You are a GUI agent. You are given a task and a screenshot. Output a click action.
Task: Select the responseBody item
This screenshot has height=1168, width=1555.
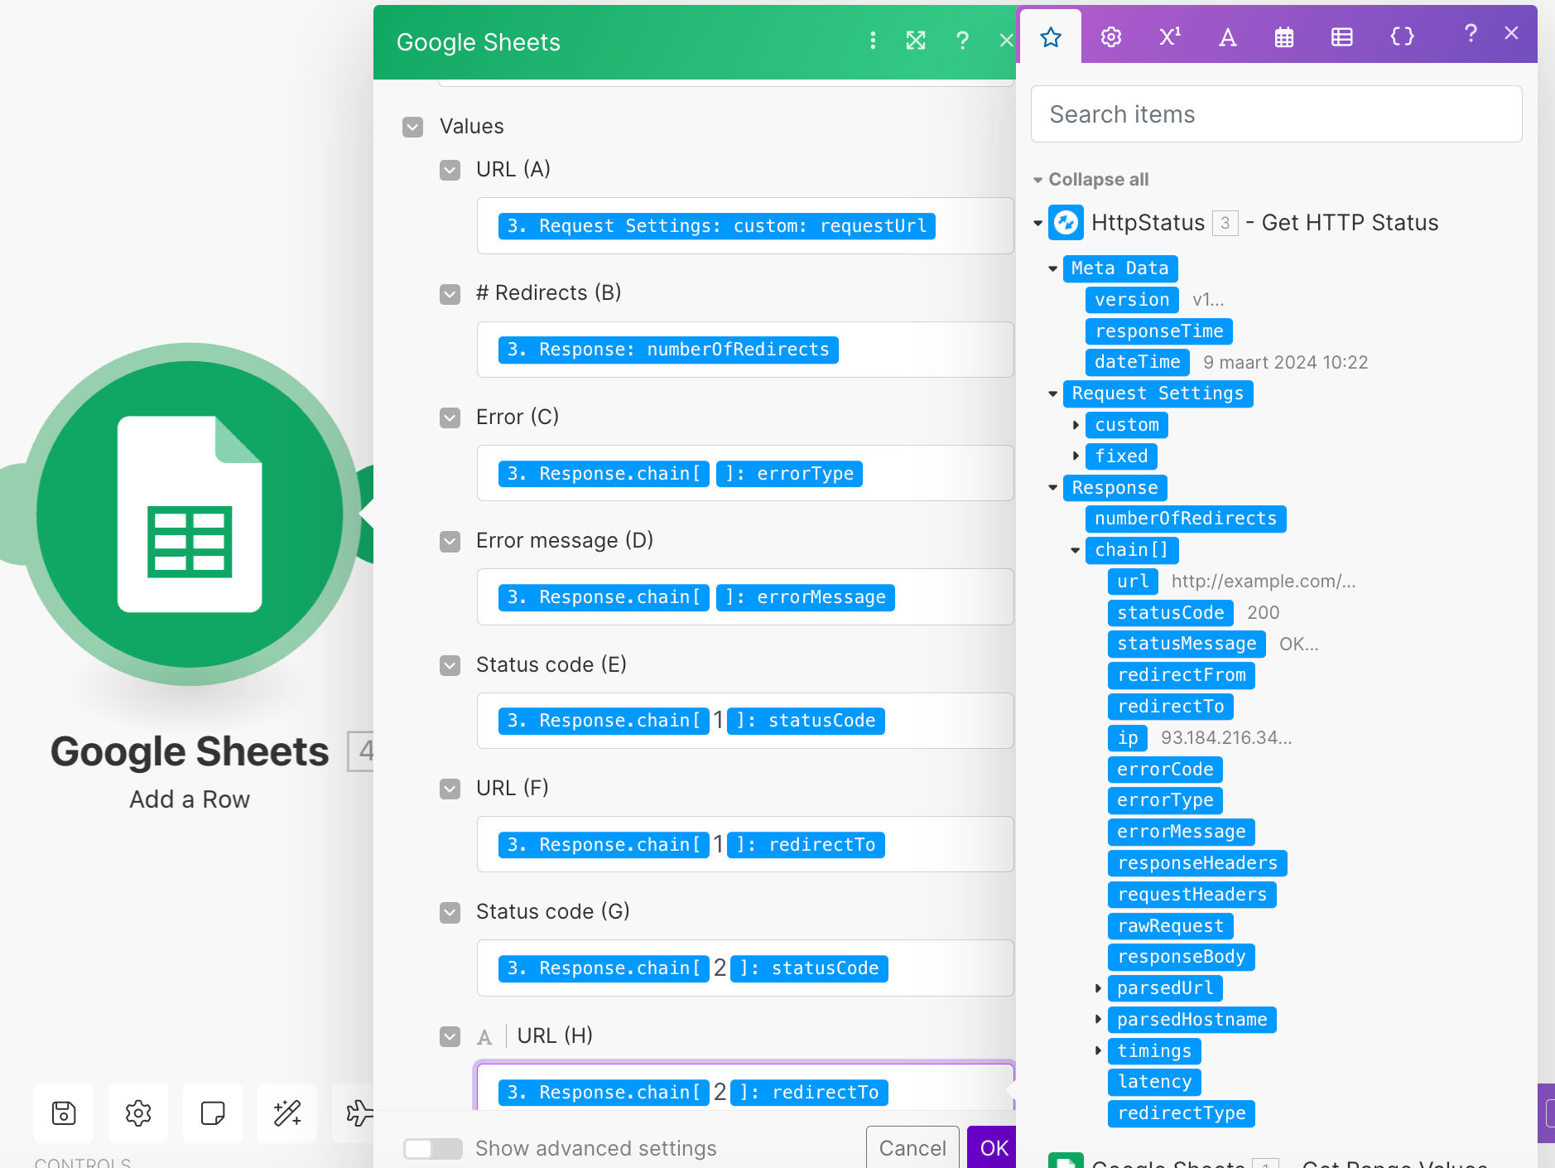coord(1181,957)
